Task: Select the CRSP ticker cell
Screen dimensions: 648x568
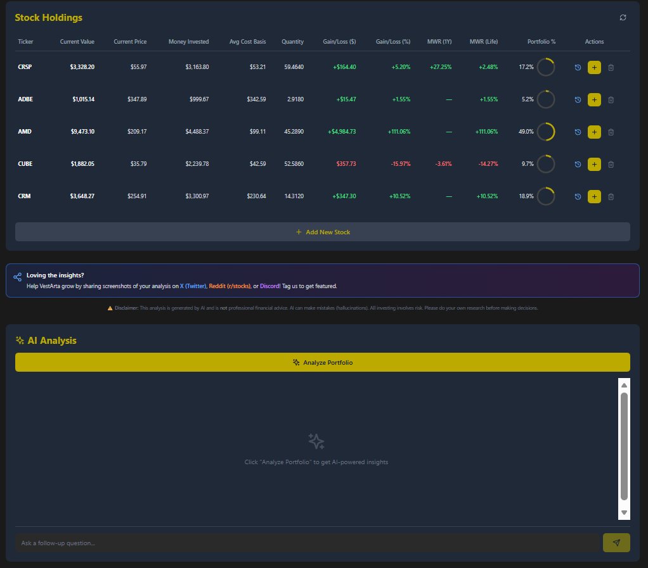Action: pos(25,67)
